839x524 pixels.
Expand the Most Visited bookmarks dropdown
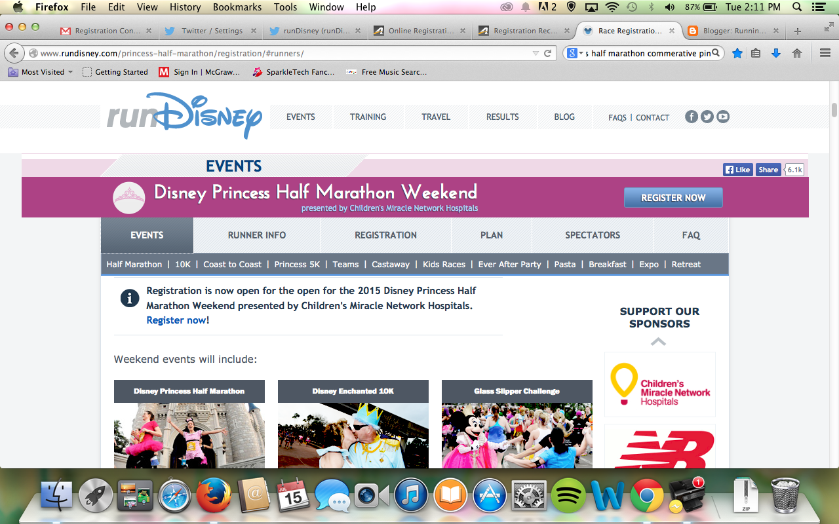(x=41, y=72)
